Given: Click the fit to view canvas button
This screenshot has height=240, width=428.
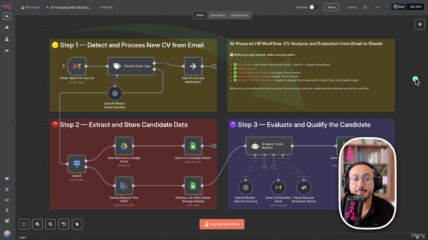Looking at the screenshot, I should pos(24,224).
